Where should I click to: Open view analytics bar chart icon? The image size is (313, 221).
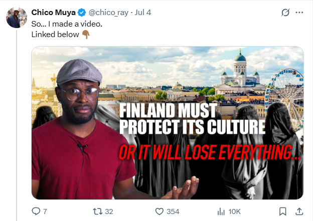[221, 211]
